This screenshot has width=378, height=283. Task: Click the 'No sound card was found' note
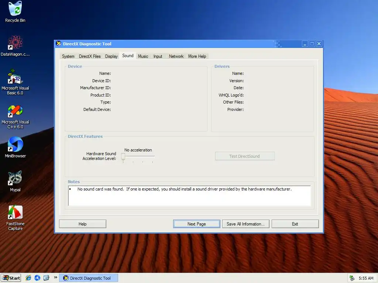pos(185,189)
